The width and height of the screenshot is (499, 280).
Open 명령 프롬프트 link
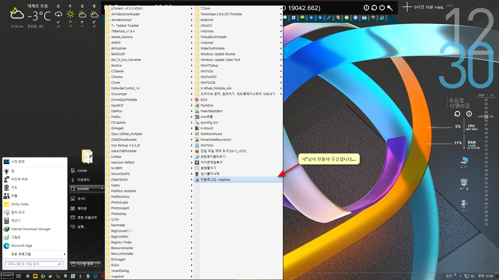point(87,218)
